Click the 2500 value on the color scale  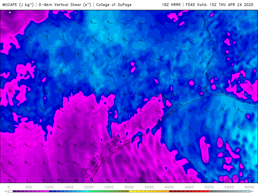[x=109, y=187]
